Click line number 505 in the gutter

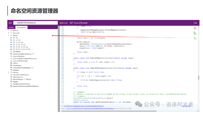(x=63, y=68)
